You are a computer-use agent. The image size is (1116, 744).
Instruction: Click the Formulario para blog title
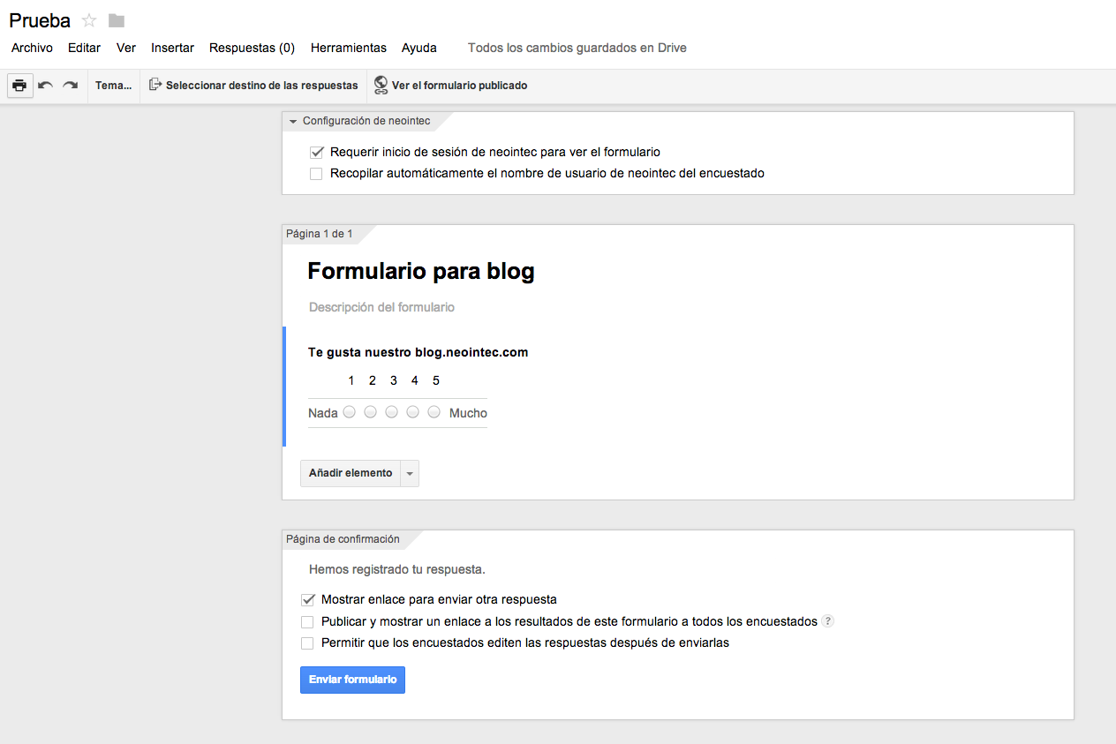421,271
